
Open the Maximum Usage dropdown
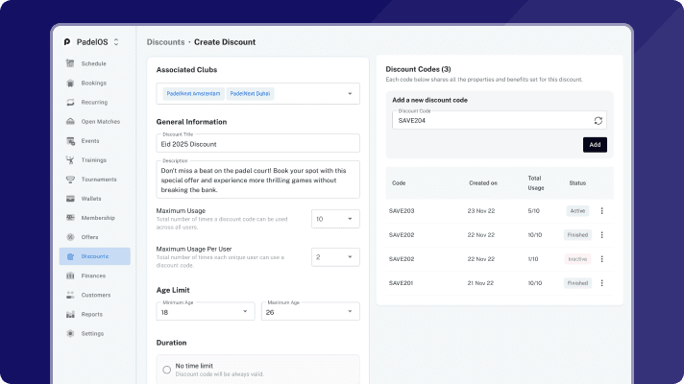pyautogui.click(x=335, y=219)
